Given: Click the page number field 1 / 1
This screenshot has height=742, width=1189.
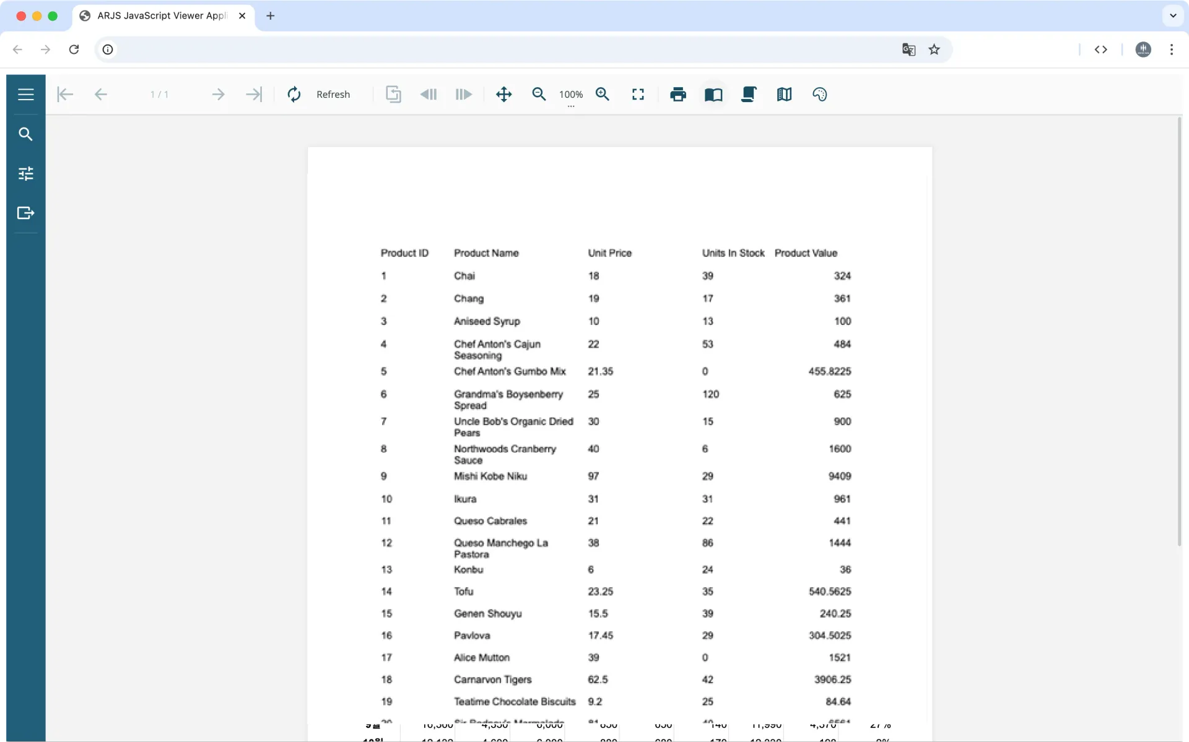Looking at the screenshot, I should coord(159,94).
